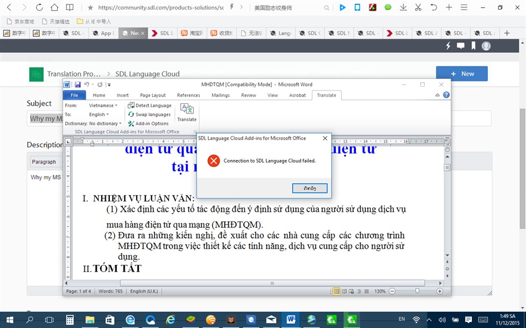
Task: Click the browser home icon
Action: click(54, 8)
